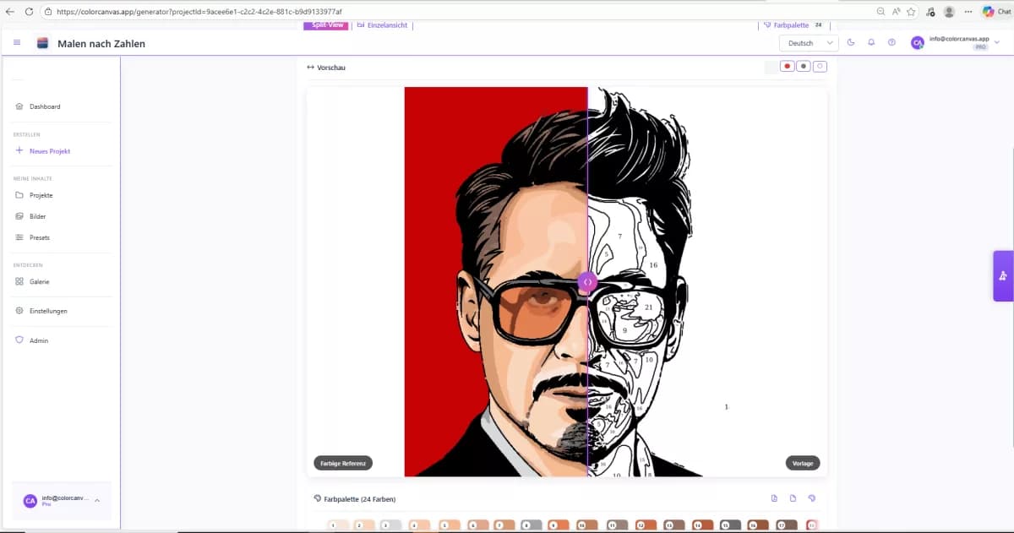Toggle dark mode with the moon icon

tap(851, 42)
